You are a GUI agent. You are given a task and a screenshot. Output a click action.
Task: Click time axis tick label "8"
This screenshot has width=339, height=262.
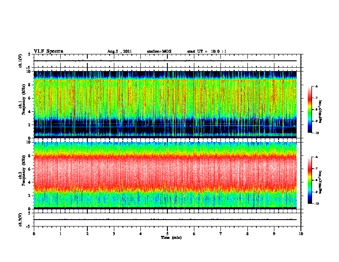[247, 234]
